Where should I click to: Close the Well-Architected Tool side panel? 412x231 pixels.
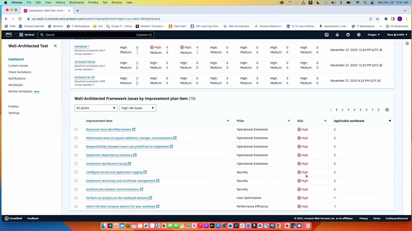pyautogui.click(x=55, y=46)
